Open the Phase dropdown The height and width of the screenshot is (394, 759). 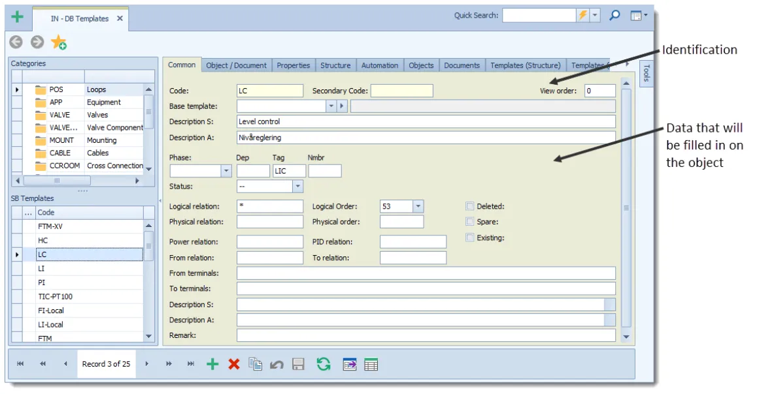click(x=226, y=171)
